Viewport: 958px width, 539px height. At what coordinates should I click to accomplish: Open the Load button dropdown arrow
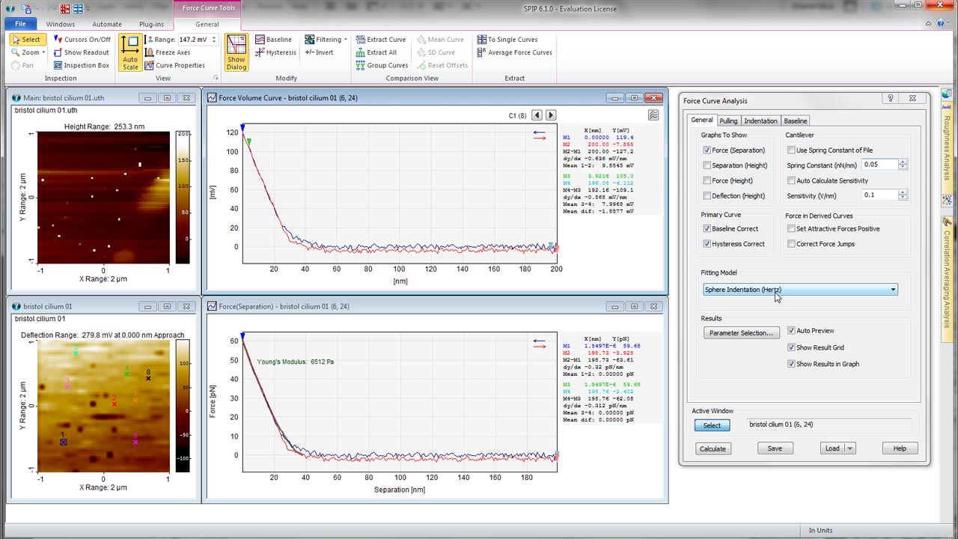tap(849, 448)
